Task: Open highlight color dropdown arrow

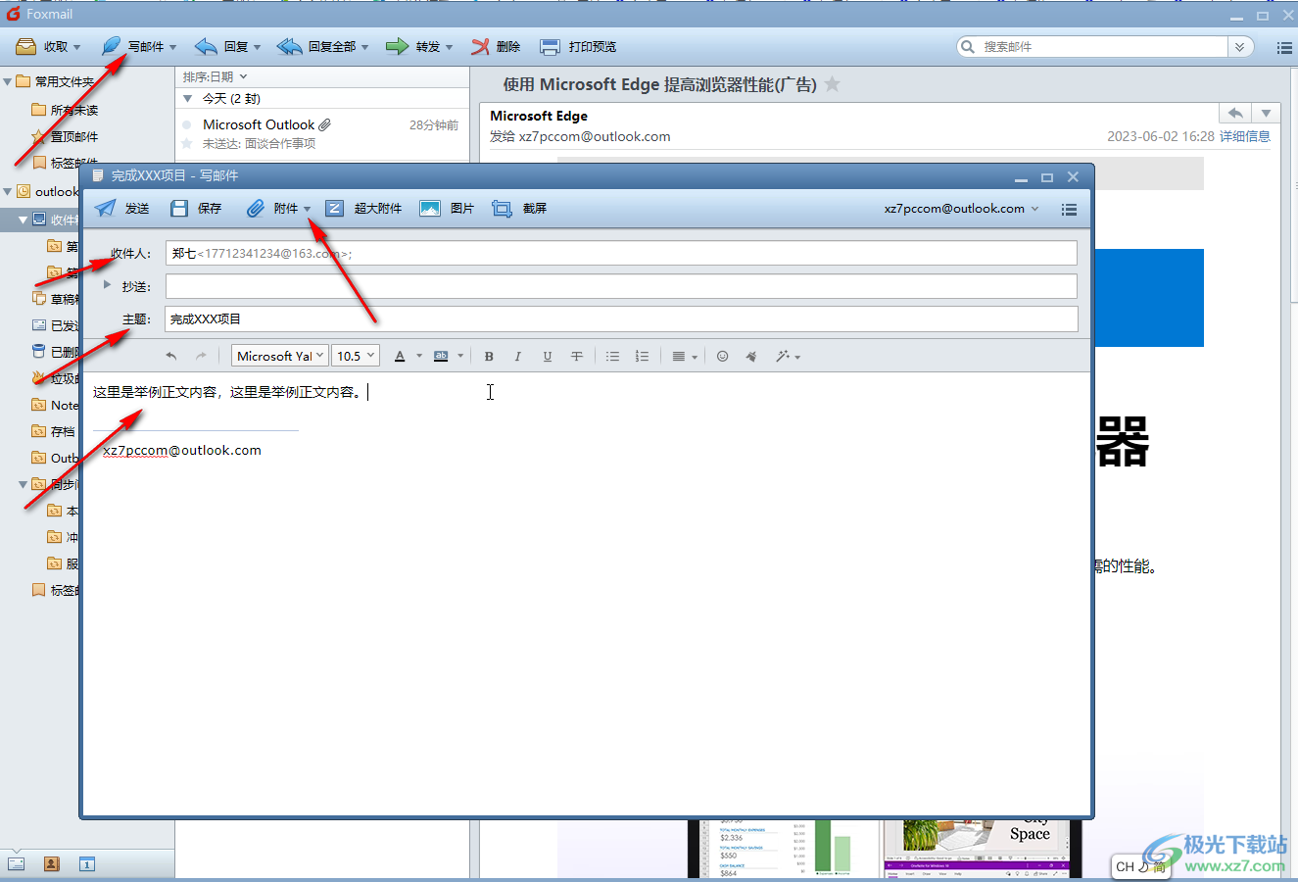Action: coord(460,357)
